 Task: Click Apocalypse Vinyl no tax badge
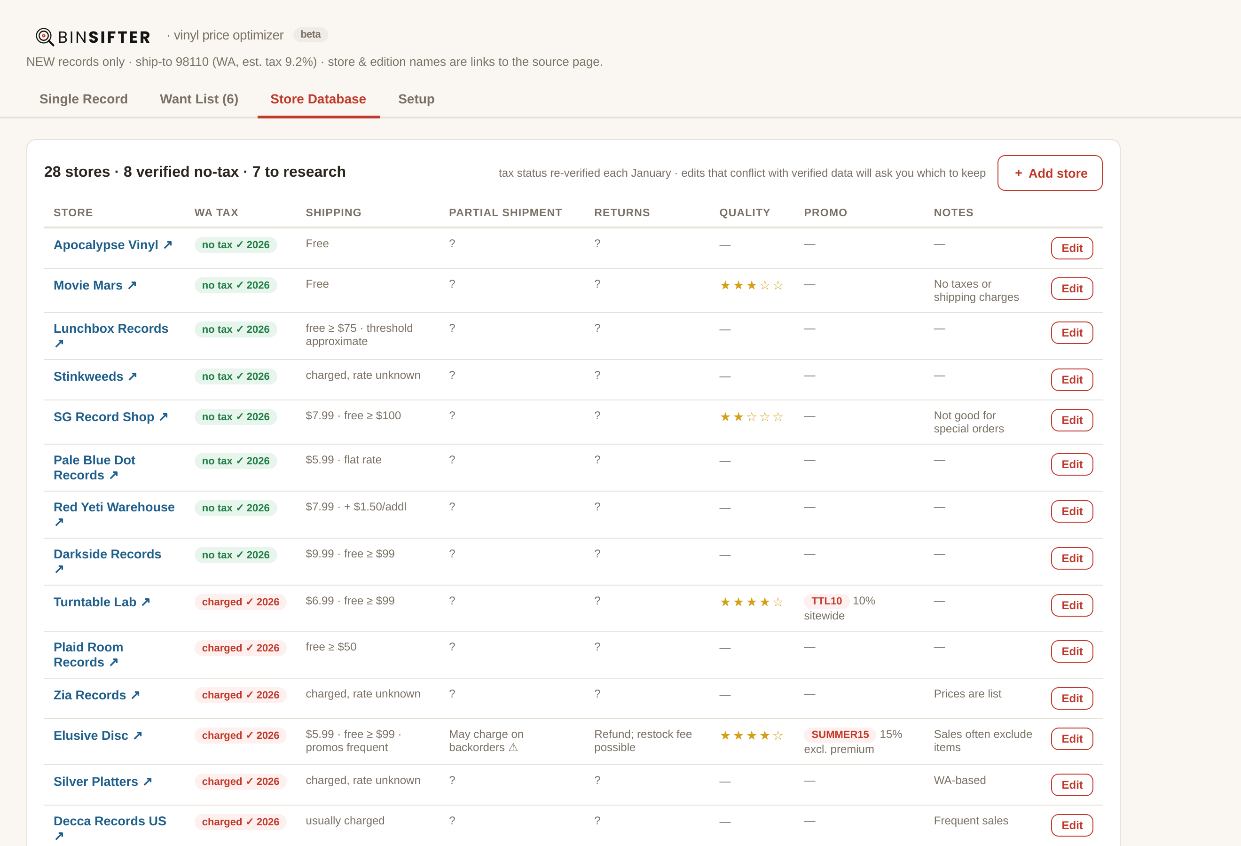(x=236, y=245)
